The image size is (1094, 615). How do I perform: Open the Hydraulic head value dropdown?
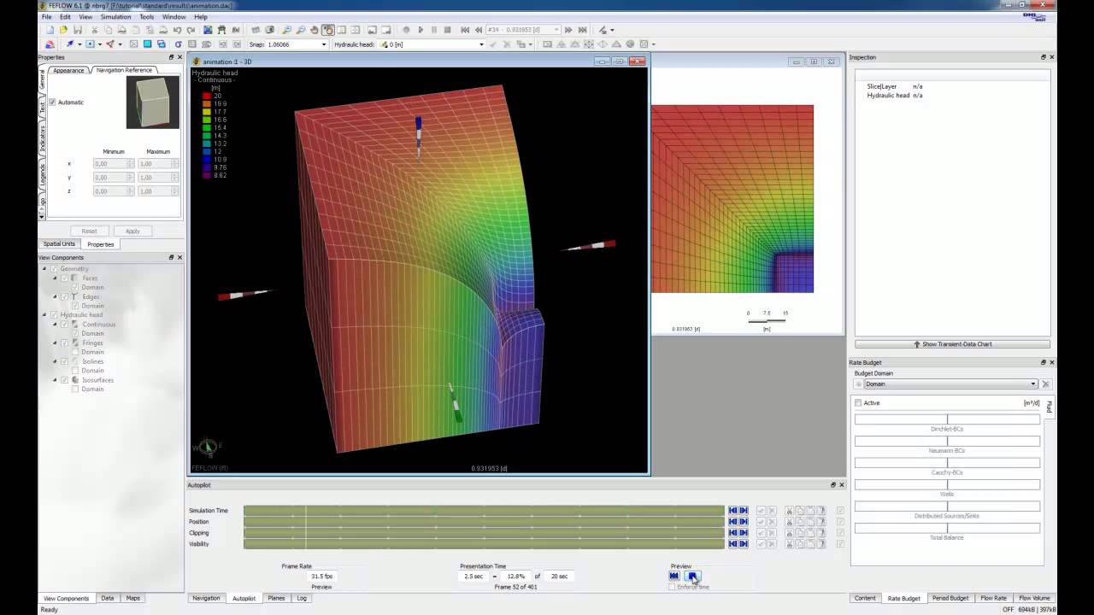click(x=481, y=44)
